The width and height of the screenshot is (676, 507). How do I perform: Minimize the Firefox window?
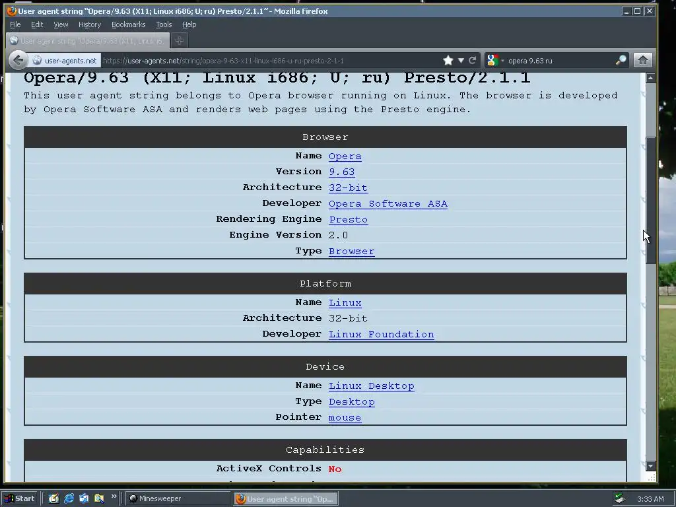coord(626,11)
